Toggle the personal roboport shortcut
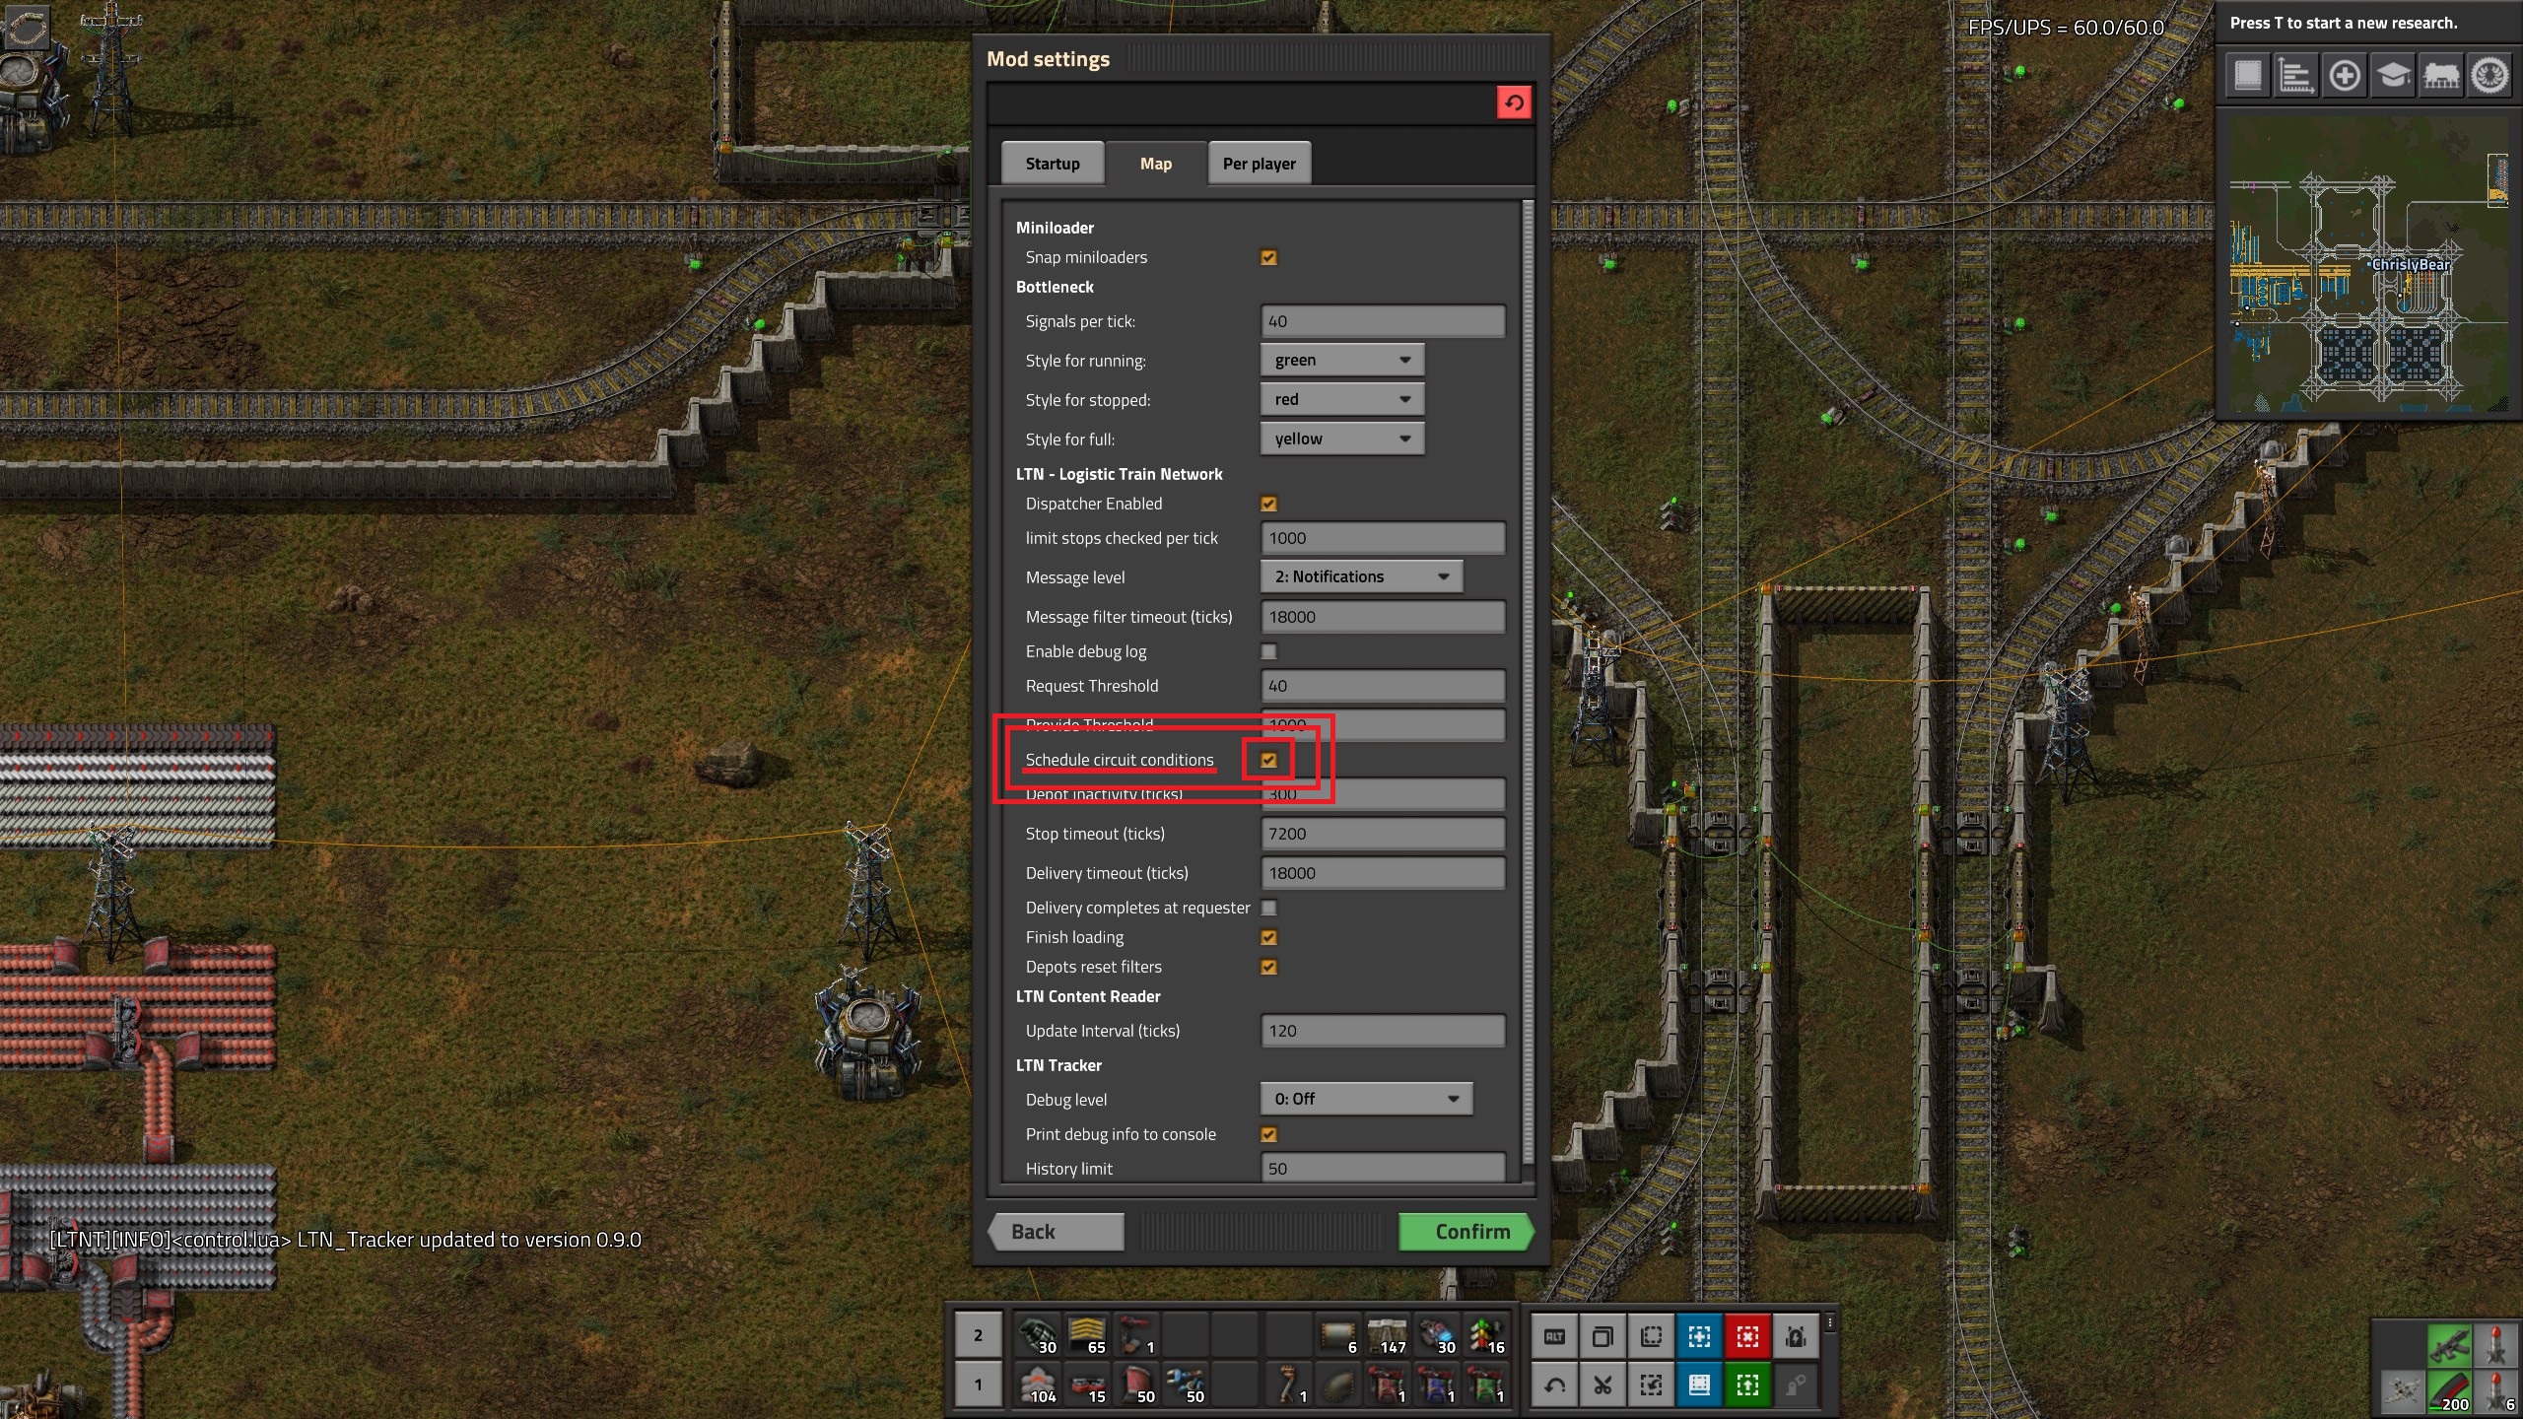The width and height of the screenshot is (2523, 1419). (x=1796, y=1337)
